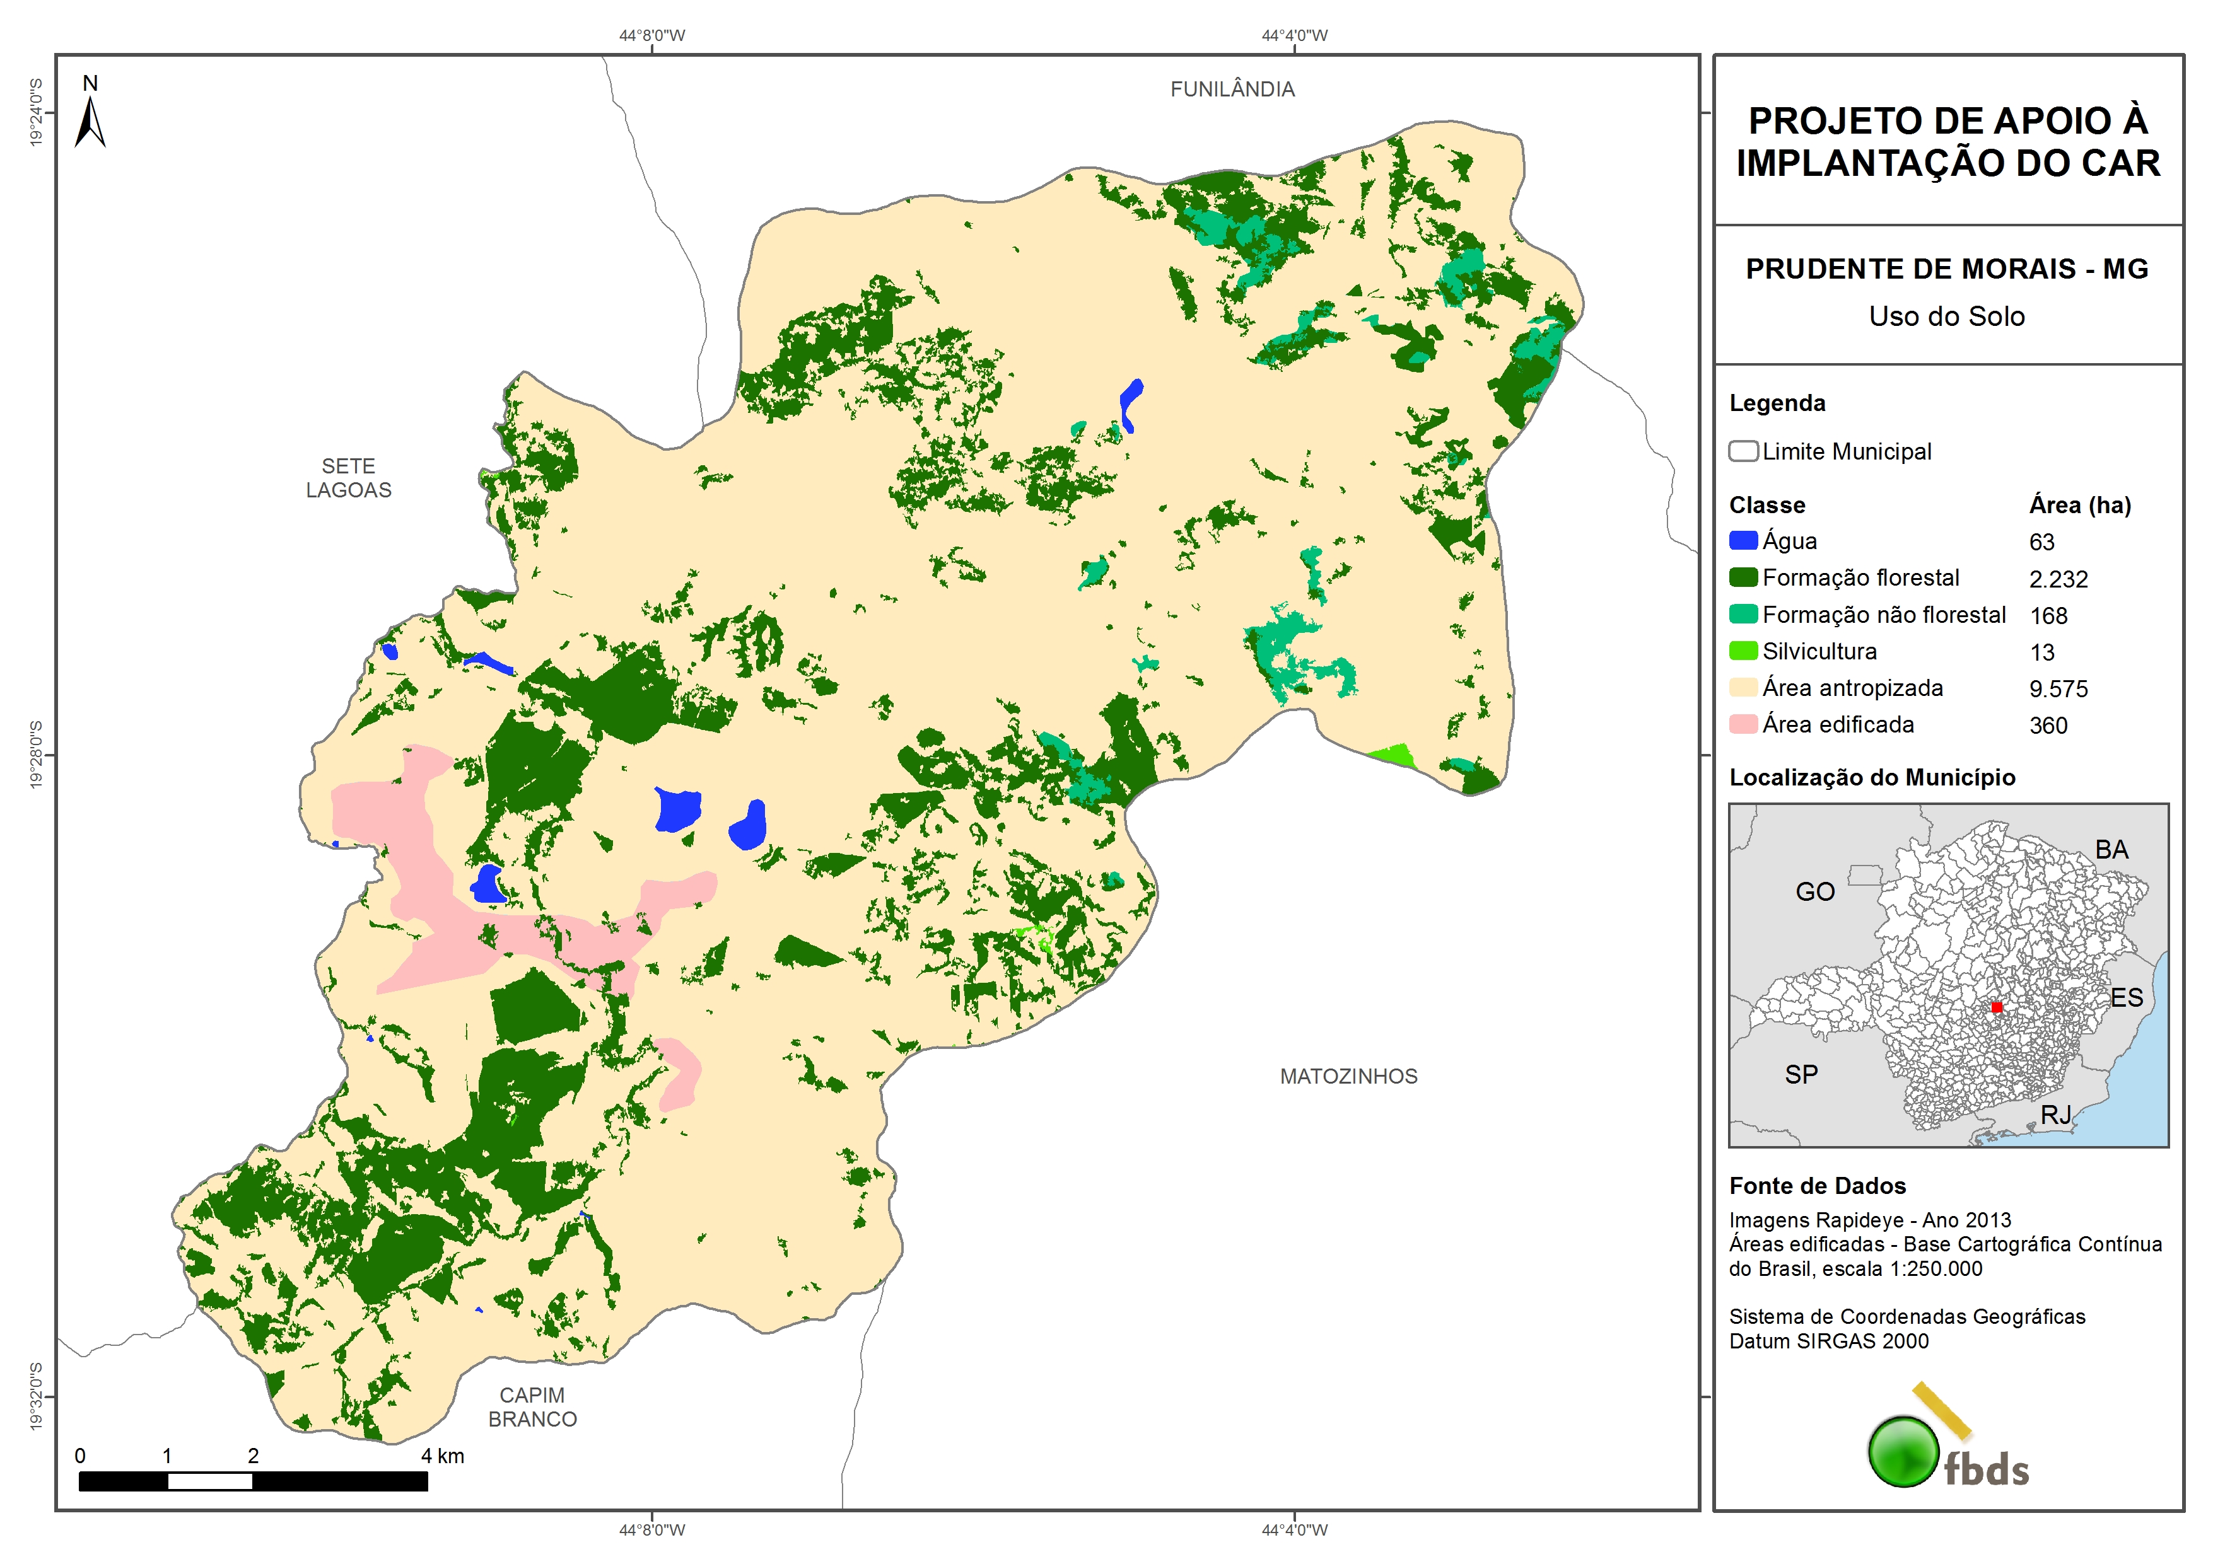
Task: Select the Formação não florestal teal swatch
Action: click(x=1743, y=614)
